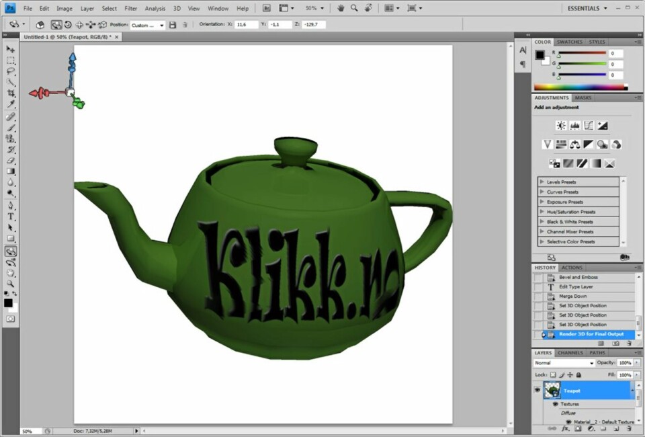This screenshot has height=437, width=645.
Task: Add a Channel Mixer adjustment
Action: (x=616, y=145)
